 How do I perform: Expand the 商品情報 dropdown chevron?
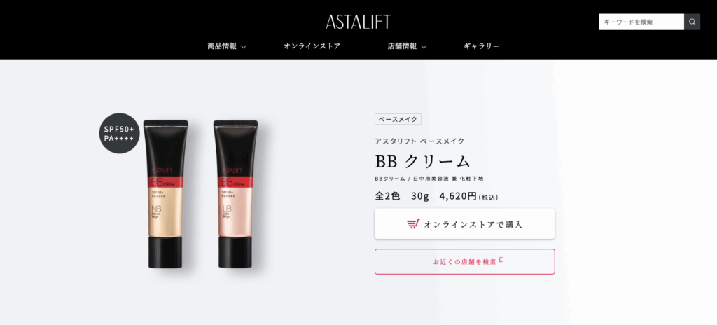point(244,47)
